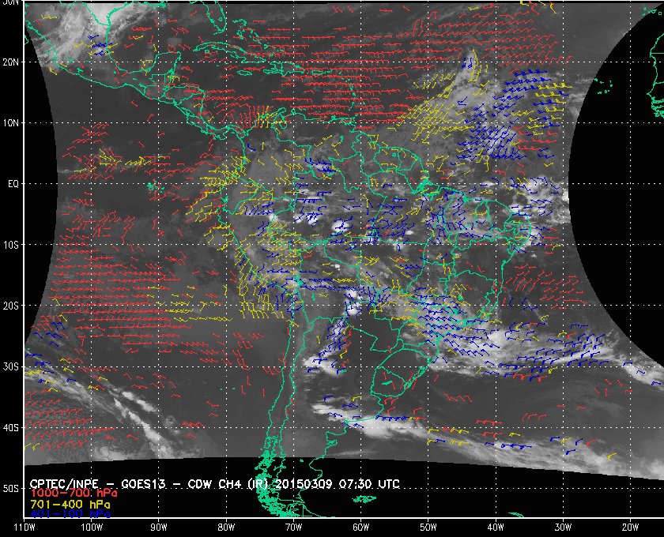Click the 07:30 UTC timestamp

pyautogui.click(x=379, y=483)
